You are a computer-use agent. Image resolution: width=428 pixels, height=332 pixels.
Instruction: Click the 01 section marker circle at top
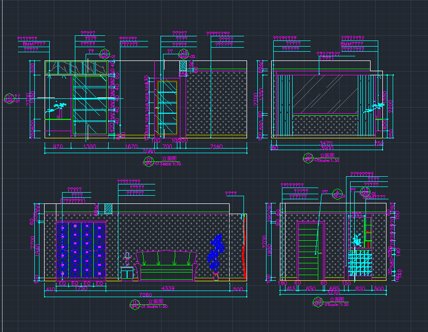pyautogui.click(x=105, y=52)
